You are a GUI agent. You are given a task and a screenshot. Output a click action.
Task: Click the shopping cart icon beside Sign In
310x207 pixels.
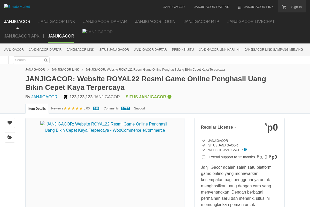pyautogui.click(x=284, y=7)
